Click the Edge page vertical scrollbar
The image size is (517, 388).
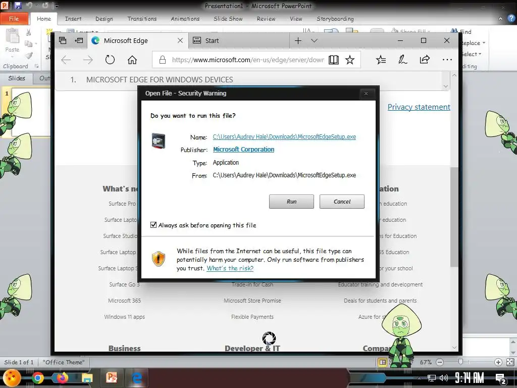pos(454,217)
